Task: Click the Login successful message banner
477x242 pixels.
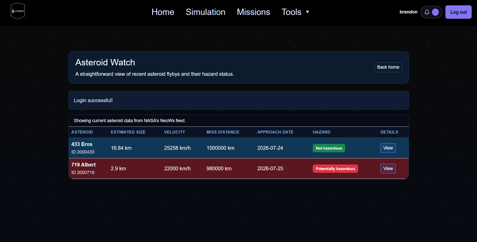Action: tap(239, 100)
